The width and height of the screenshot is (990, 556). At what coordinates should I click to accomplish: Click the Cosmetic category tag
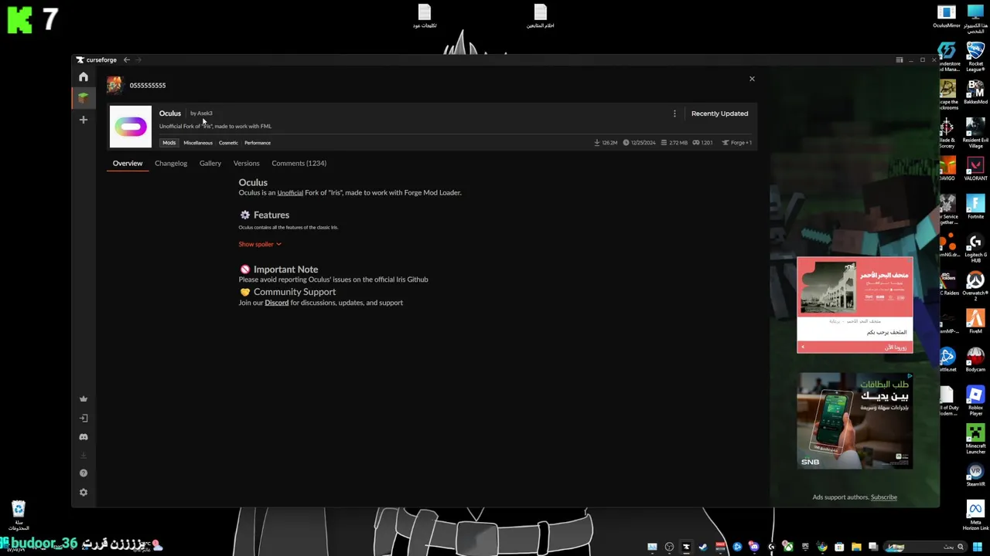point(228,143)
